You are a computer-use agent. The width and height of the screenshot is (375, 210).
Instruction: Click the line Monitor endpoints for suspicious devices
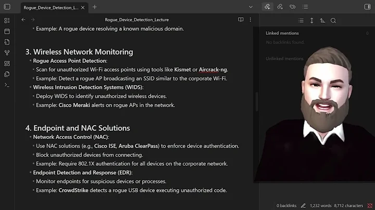point(101,181)
